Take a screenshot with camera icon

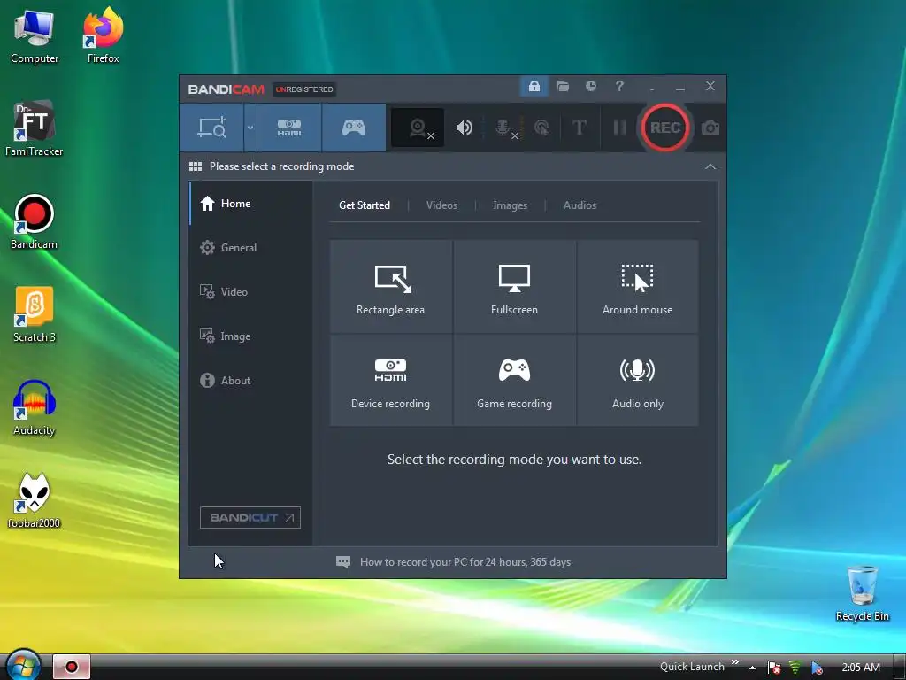[710, 127]
